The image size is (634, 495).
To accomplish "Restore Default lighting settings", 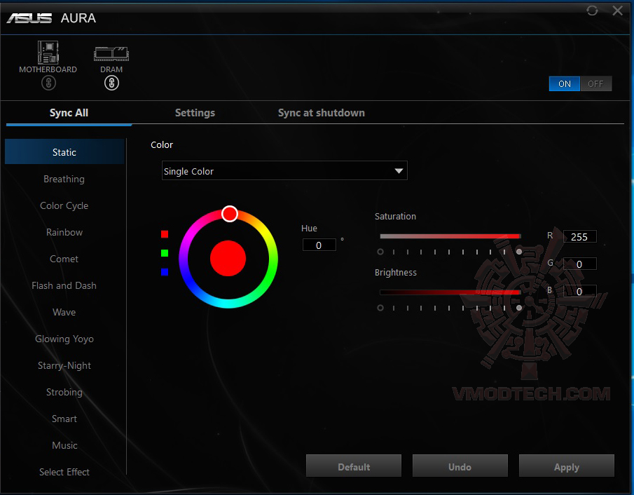I will coord(353,466).
